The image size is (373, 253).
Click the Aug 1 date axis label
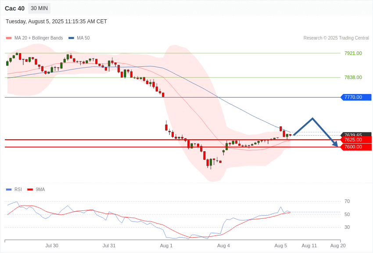pyautogui.click(x=166, y=246)
